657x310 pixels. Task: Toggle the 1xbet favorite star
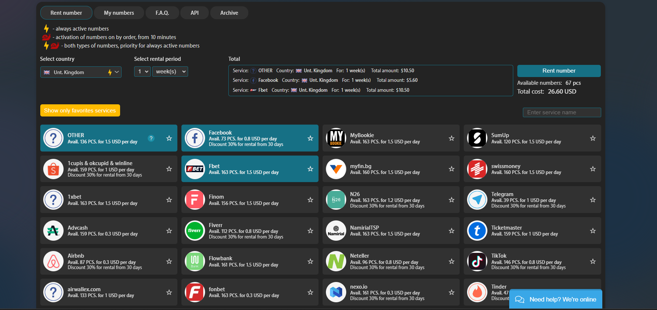[169, 200]
